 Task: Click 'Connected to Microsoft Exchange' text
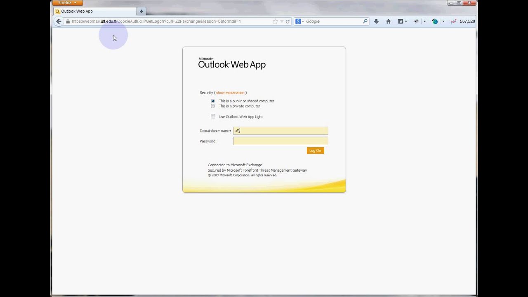[x=235, y=165]
